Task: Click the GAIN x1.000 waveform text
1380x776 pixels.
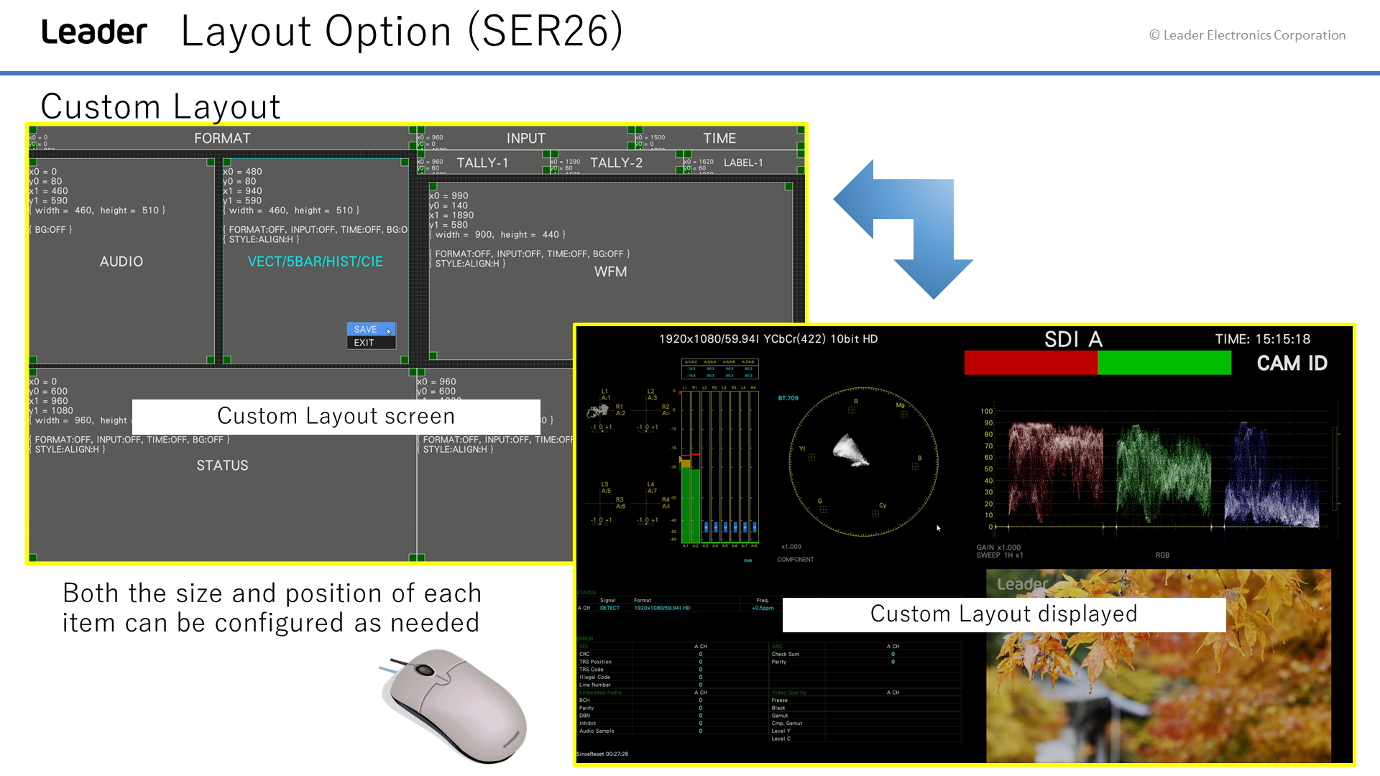Action: [998, 548]
